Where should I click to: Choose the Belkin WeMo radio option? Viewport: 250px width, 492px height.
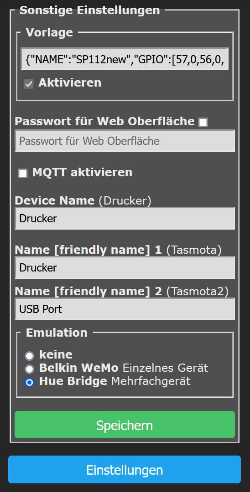coord(30,369)
